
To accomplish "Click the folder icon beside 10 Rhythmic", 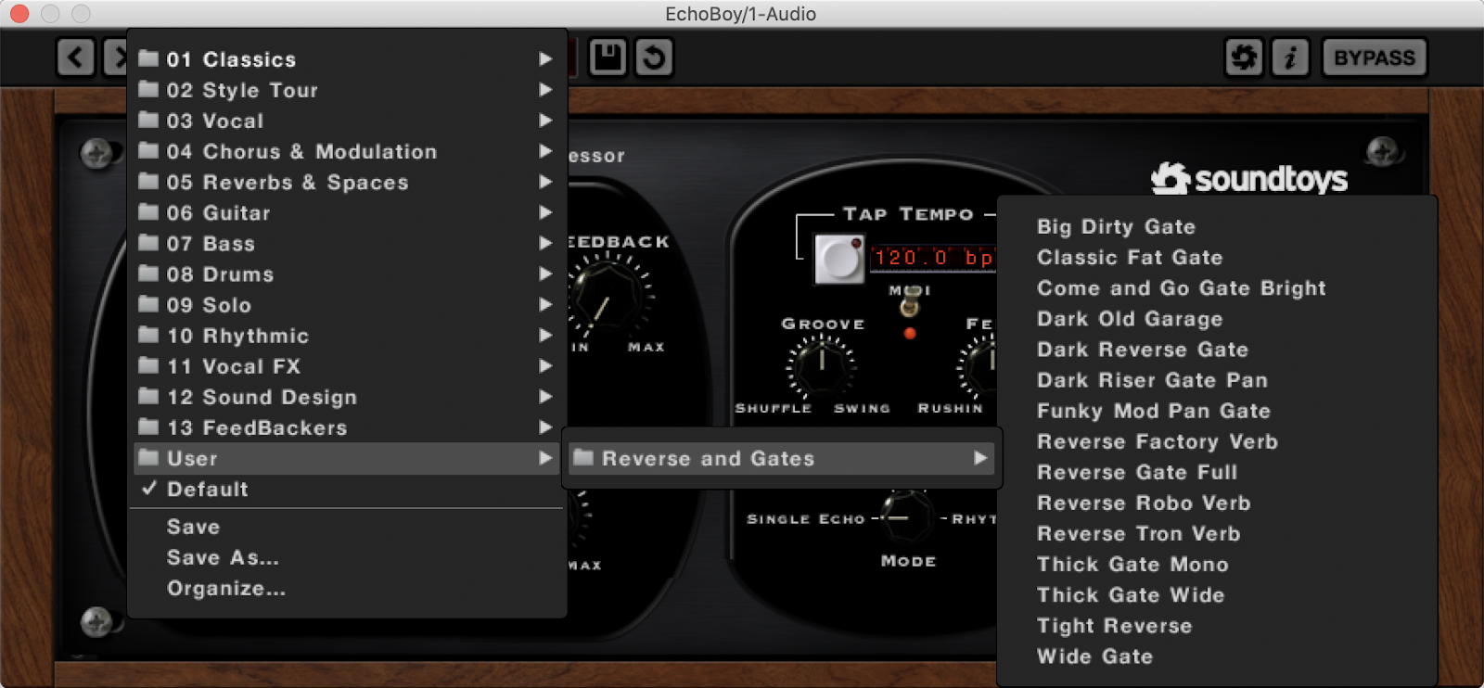I will click(148, 335).
